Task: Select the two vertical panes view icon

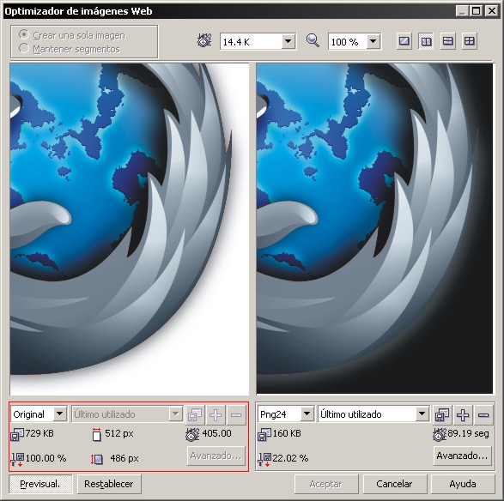Action: (426, 41)
